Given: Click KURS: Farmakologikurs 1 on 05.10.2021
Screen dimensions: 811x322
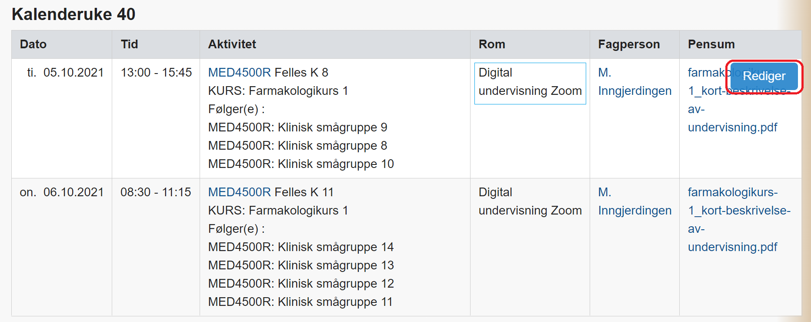Looking at the screenshot, I should 278,91.
